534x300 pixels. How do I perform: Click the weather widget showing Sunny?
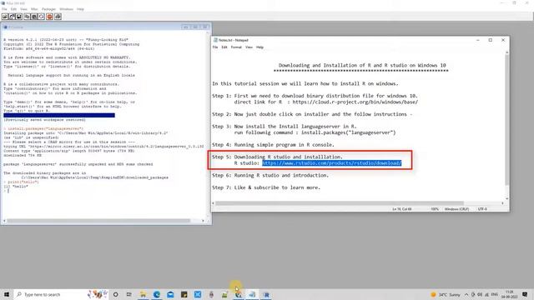point(446,294)
